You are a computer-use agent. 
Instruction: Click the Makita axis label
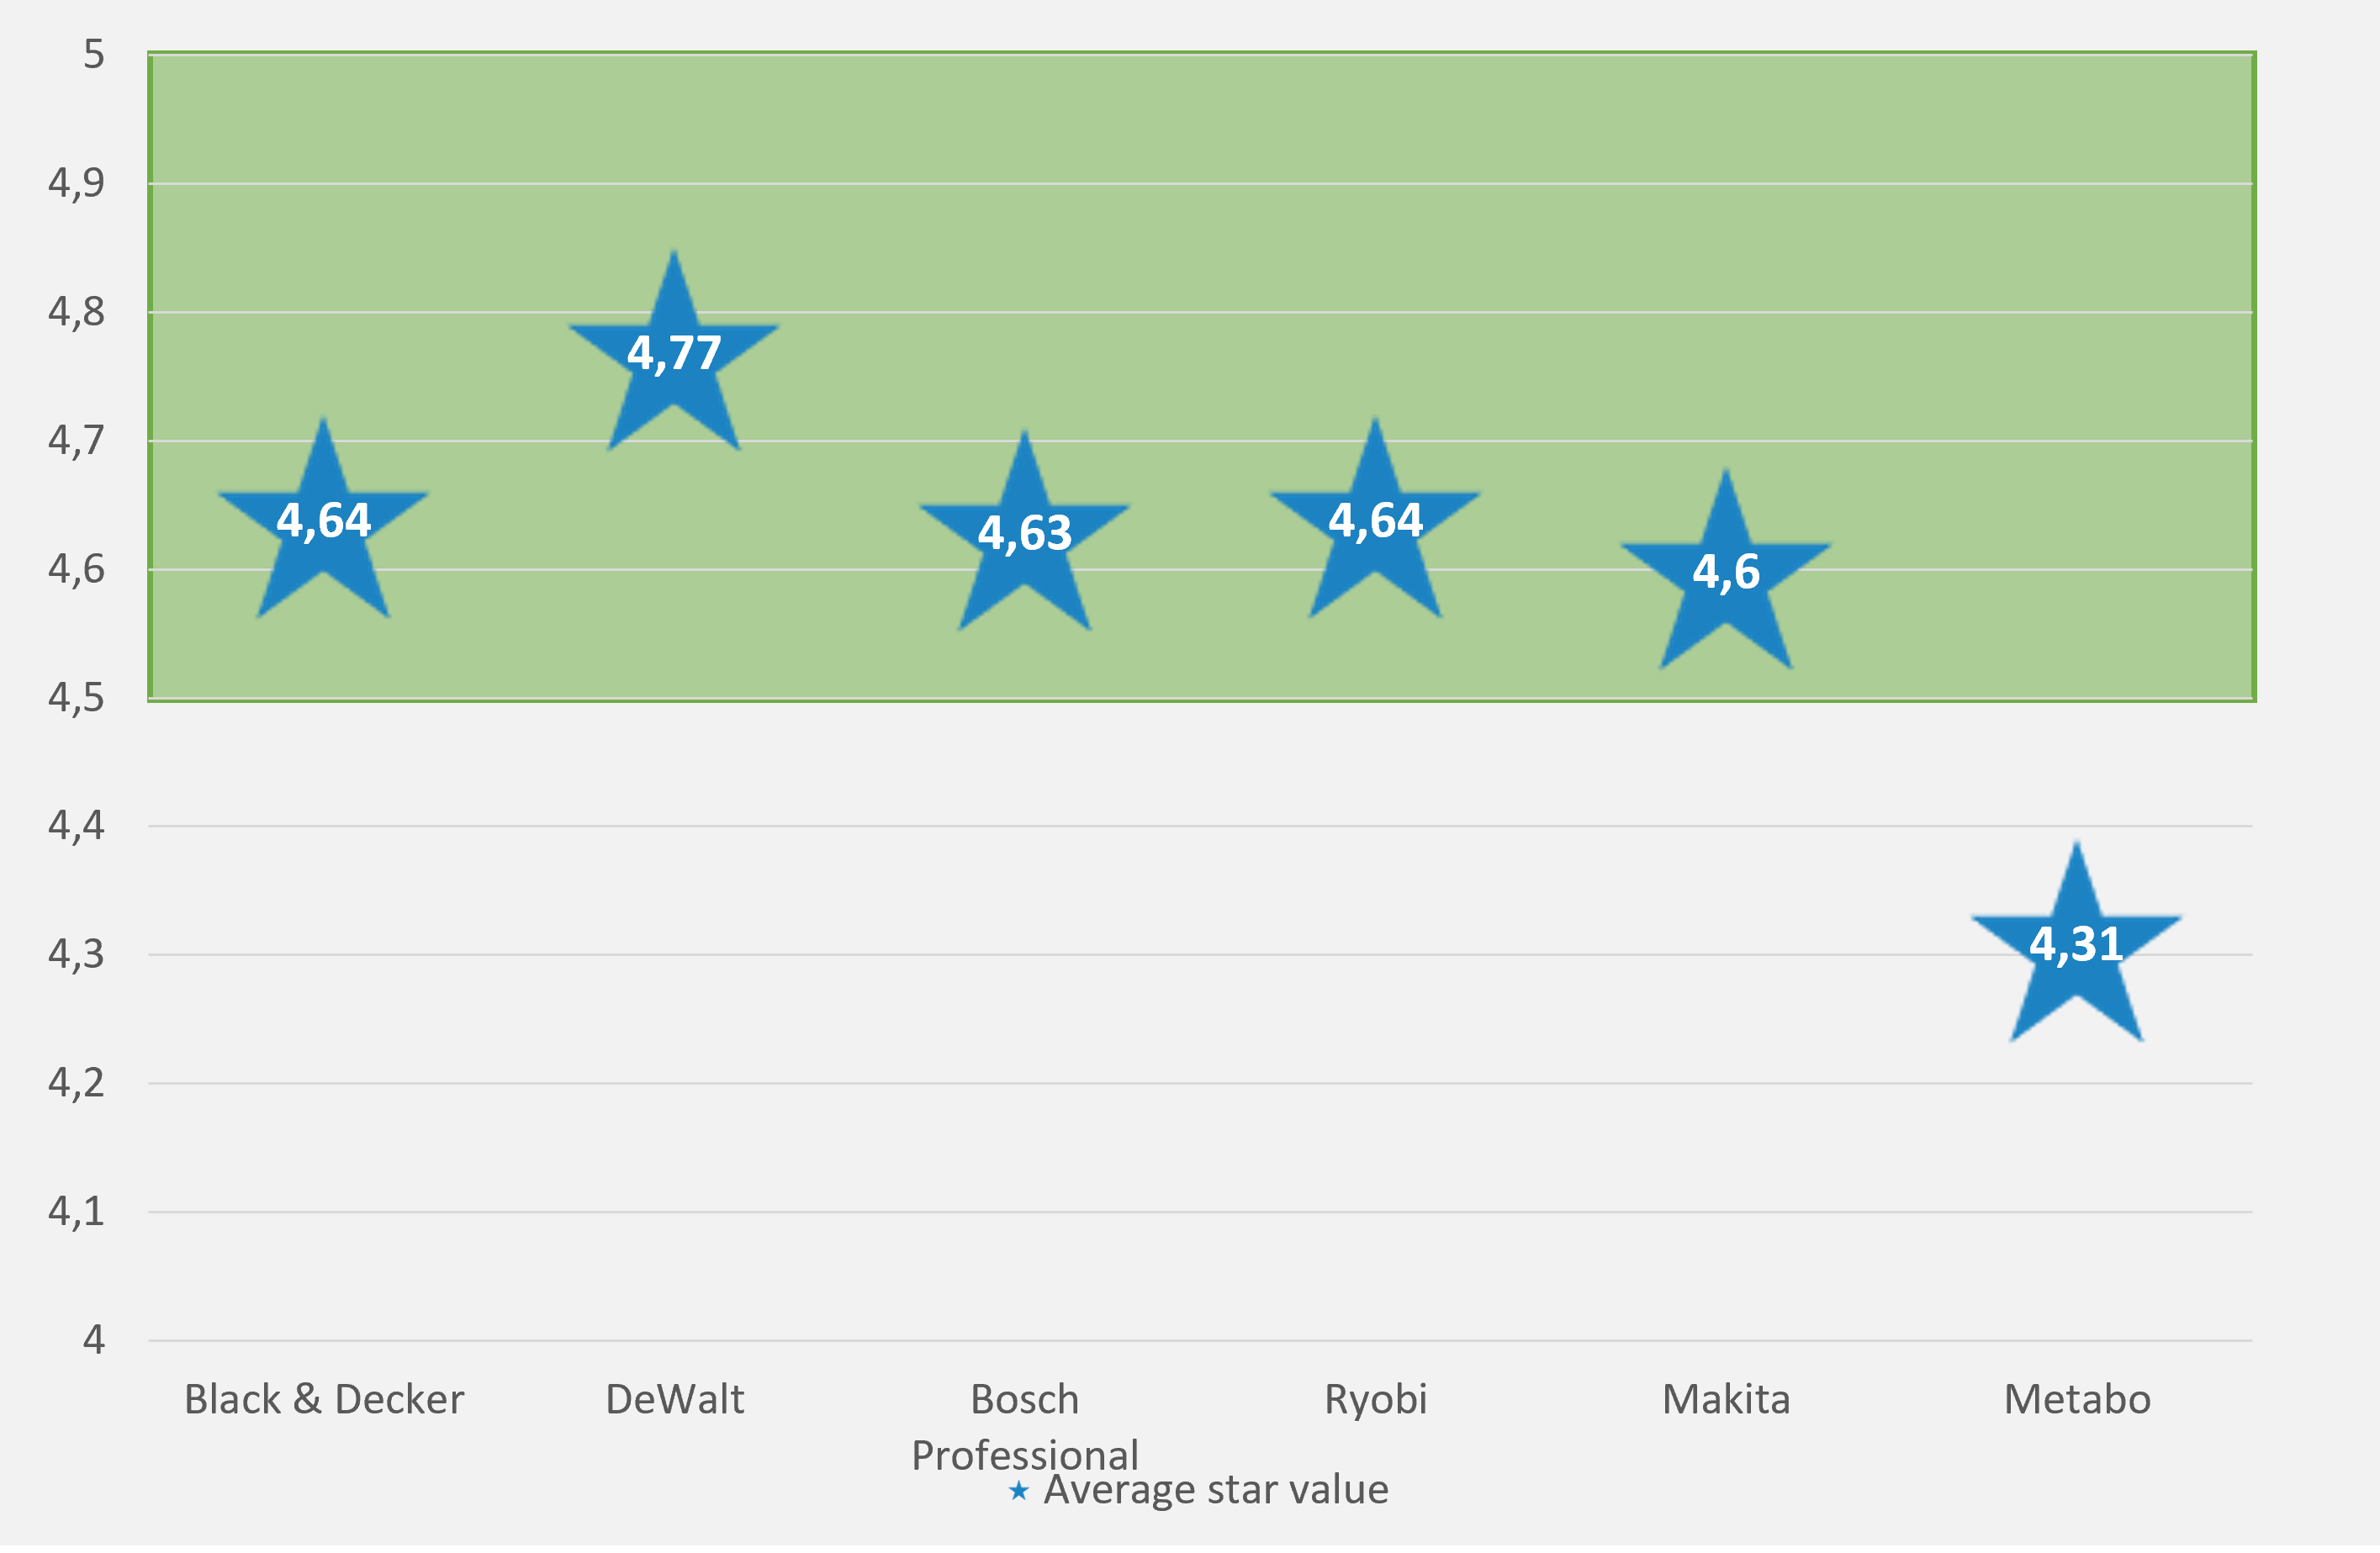tap(1726, 1399)
